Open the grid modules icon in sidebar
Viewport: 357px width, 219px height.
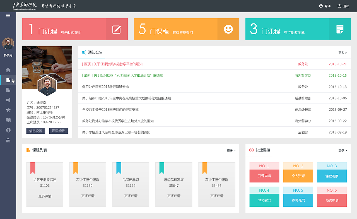pyautogui.click(x=8, y=90)
